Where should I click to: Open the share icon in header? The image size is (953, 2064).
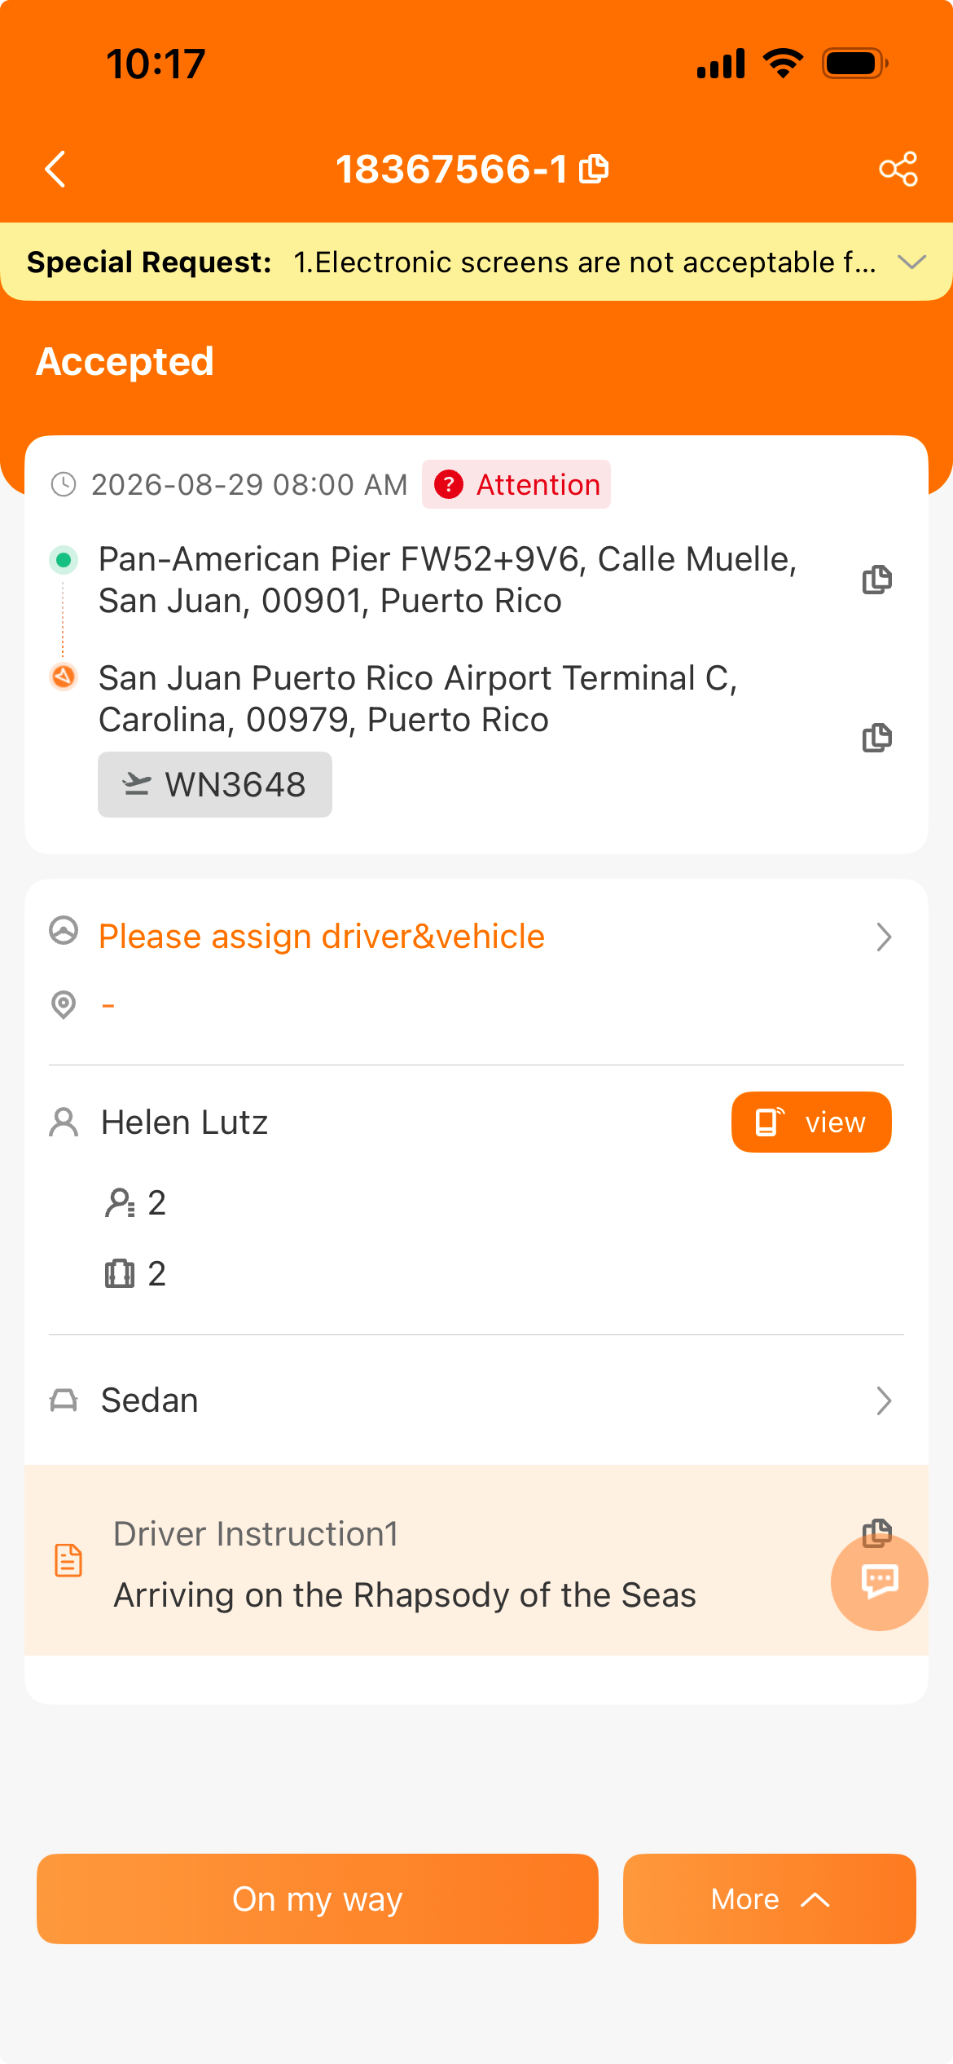[x=898, y=170]
